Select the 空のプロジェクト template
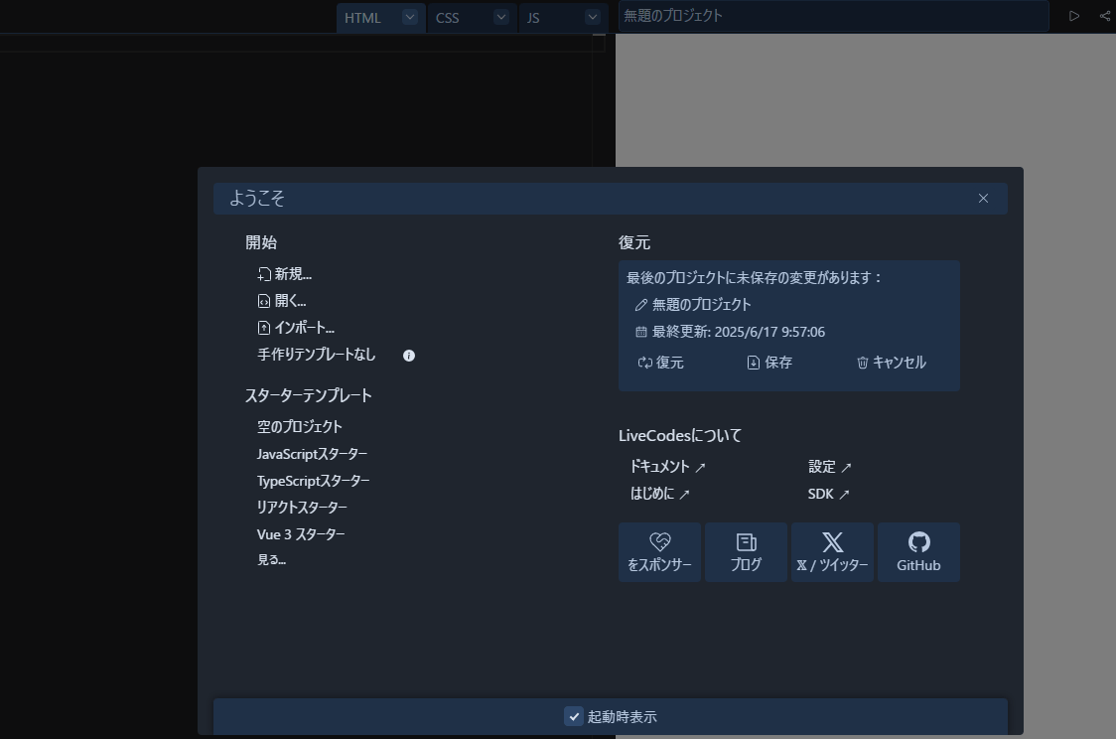Screen dimensions: 1116x739 coord(300,426)
